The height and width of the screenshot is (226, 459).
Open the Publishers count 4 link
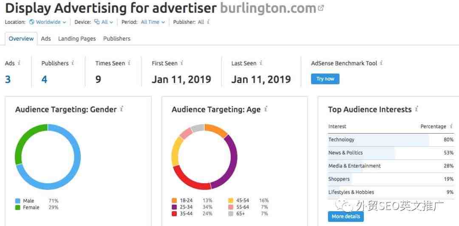pyautogui.click(x=44, y=79)
